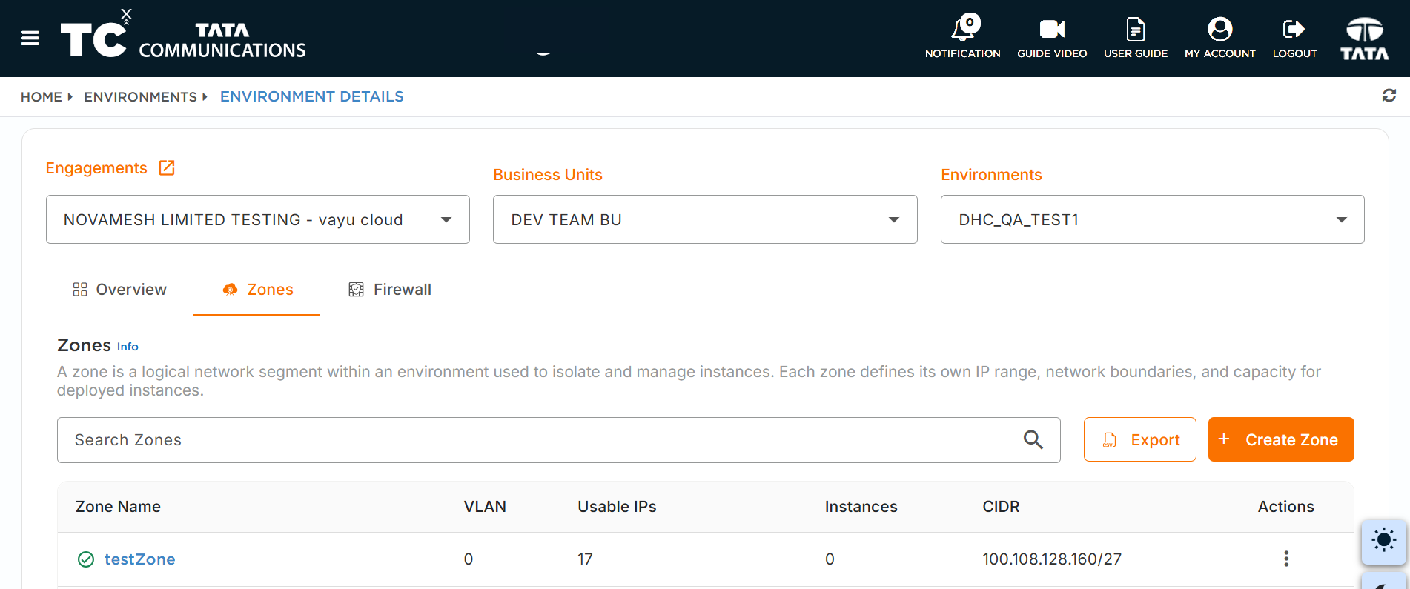Open the testZone actions three-dot menu
Screen dimensions: 1410x589
click(1286, 559)
